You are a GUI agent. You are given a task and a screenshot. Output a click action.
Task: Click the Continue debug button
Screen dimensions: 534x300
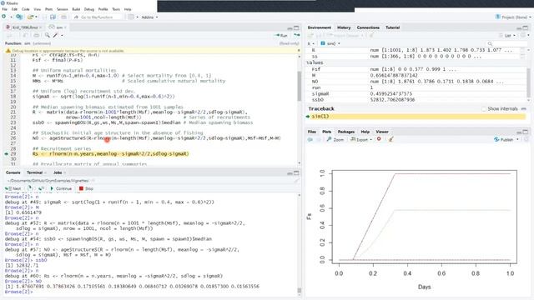click(61, 188)
